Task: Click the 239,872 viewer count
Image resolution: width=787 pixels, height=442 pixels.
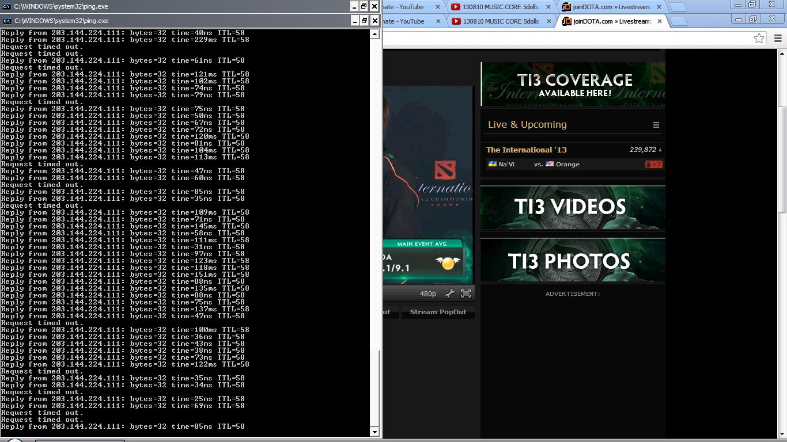Action: [643, 150]
